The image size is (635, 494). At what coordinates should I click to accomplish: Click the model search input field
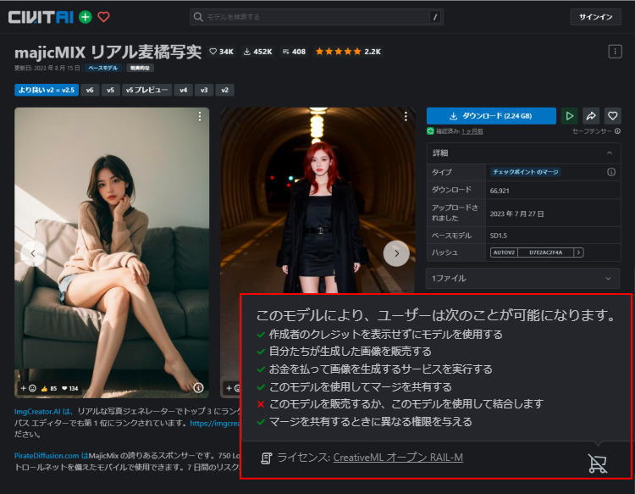pos(313,16)
